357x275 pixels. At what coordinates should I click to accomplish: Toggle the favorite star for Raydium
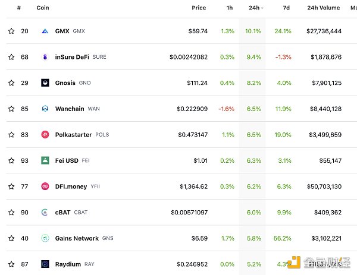pos(11,264)
